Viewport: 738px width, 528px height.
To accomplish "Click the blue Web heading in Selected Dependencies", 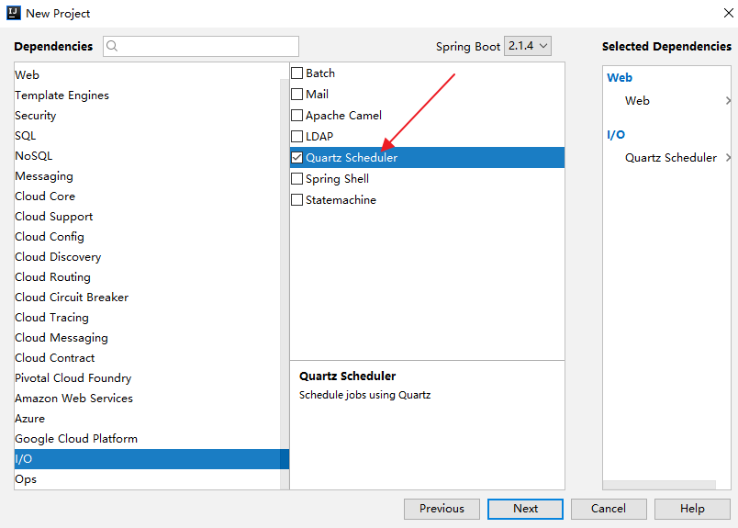I will coord(620,78).
